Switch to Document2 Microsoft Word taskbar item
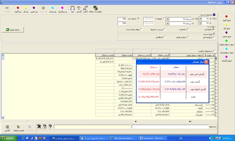The image size is (235, 141). click(x=153, y=138)
